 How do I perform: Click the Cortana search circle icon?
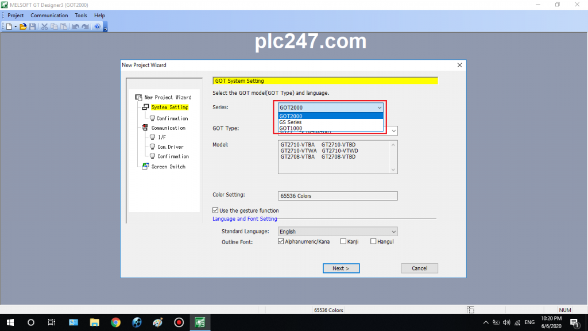pyautogui.click(x=31, y=322)
